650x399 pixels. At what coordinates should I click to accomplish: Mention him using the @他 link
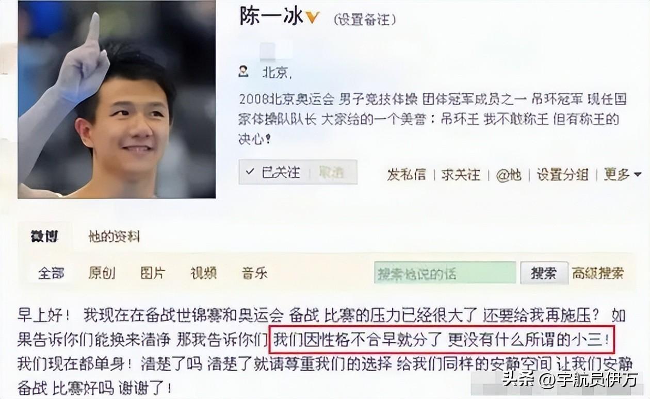508,174
